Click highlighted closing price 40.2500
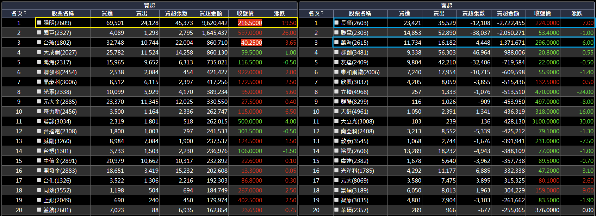This screenshot has width=596, height=216. click(x=252, y=43)
